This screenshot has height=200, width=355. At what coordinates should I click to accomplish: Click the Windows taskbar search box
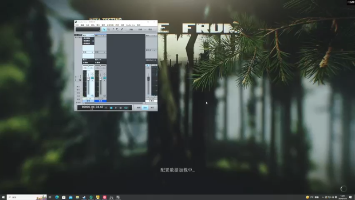tap(27, 197)
